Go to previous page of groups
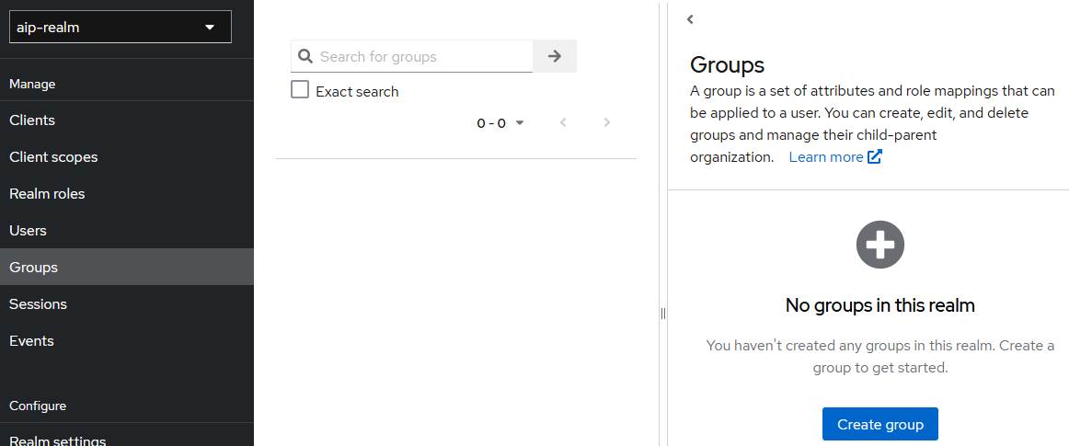 tap(563, 123)
